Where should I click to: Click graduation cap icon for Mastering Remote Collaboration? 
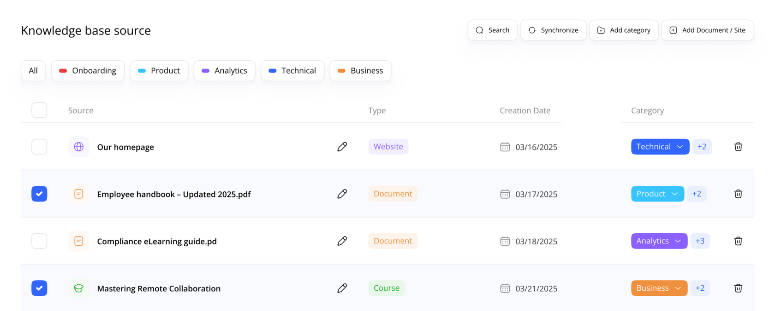(79, 288)
